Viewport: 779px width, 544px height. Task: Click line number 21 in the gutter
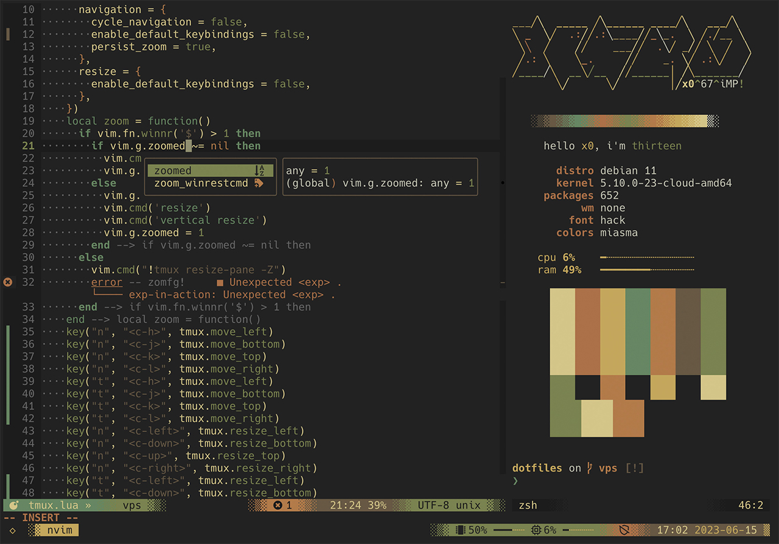point(28,146)
